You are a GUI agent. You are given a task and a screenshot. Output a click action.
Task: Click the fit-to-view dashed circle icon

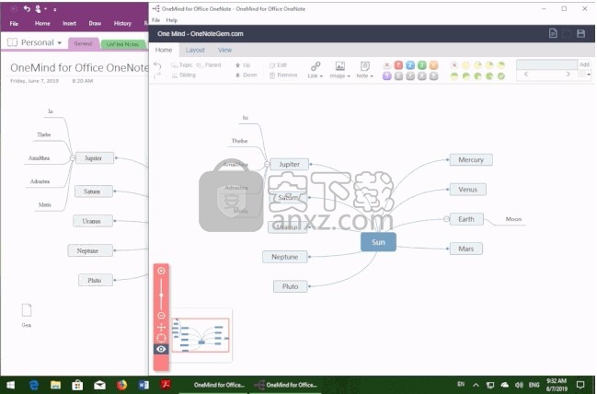pyautogui.click(x=161, y=338)
